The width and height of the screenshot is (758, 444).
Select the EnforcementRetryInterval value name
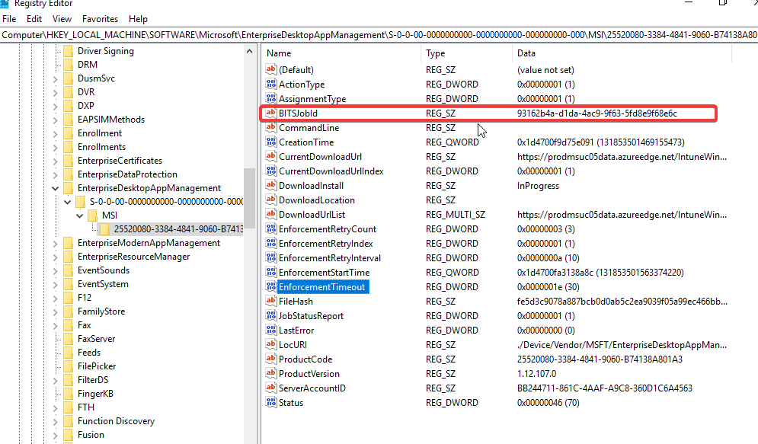330,258
